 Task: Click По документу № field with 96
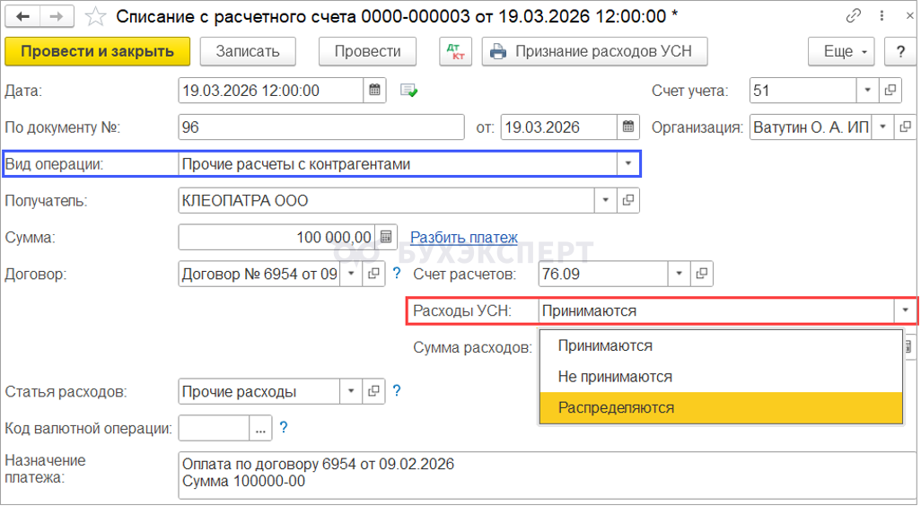[x=321, y=126]
